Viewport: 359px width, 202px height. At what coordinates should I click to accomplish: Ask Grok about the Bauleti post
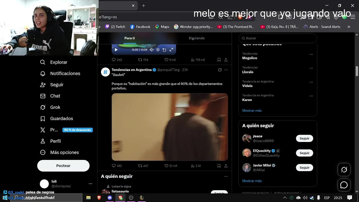click(x=220, y=70)
